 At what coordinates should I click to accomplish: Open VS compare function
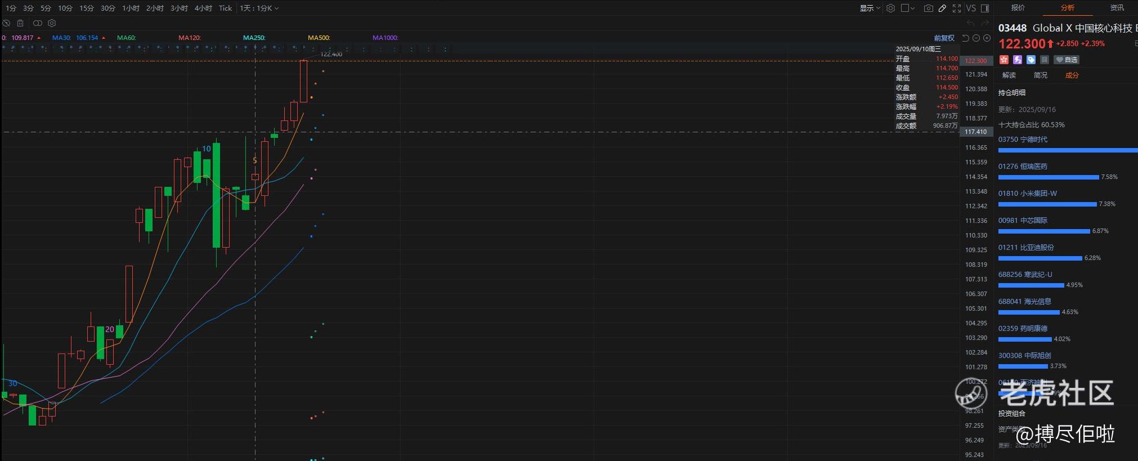[x=971, y=8]
